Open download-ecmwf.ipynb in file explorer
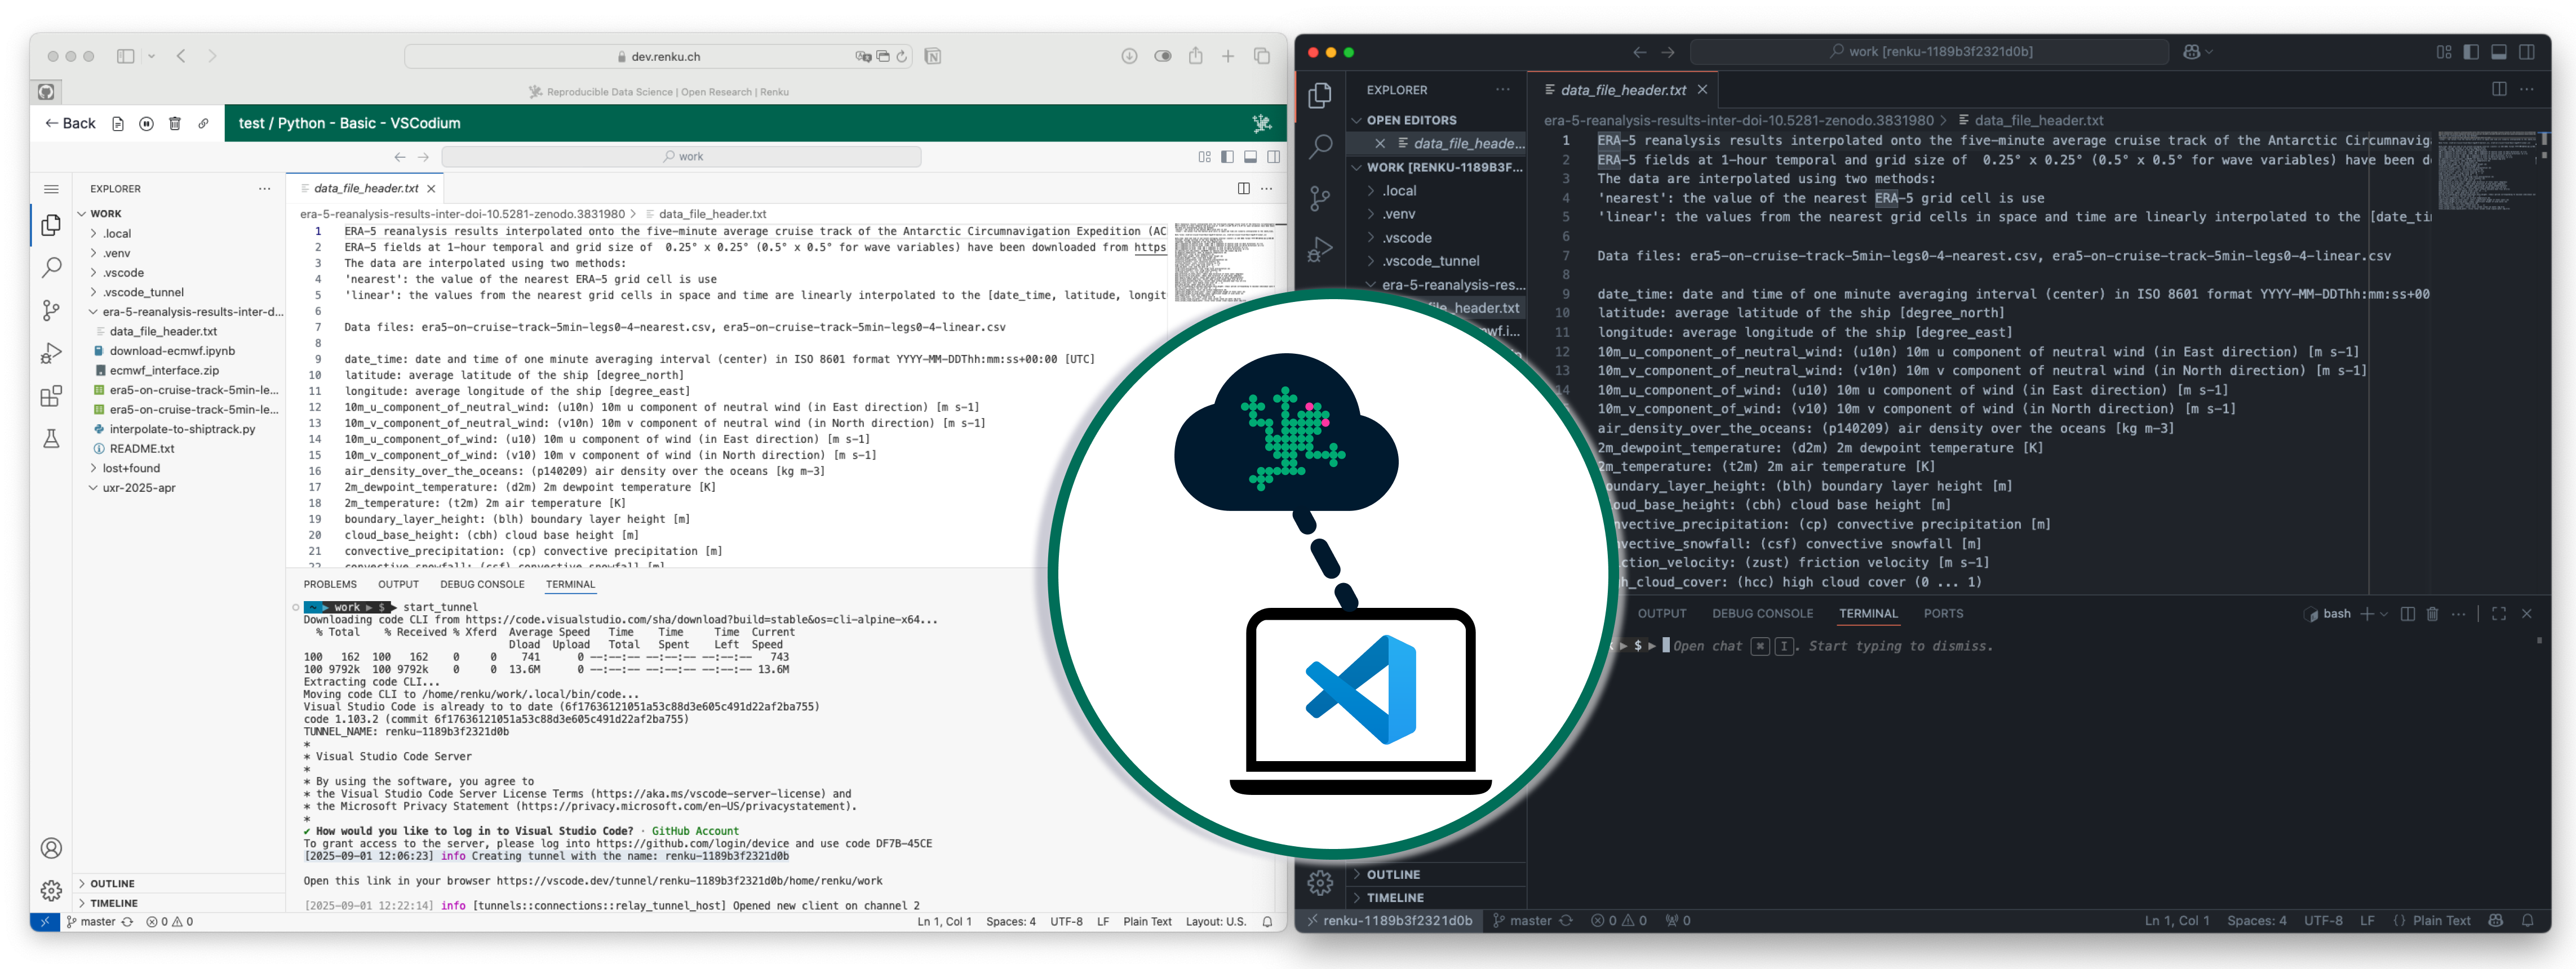Viewport: 2576px width, 969px height. coord(172,351)
